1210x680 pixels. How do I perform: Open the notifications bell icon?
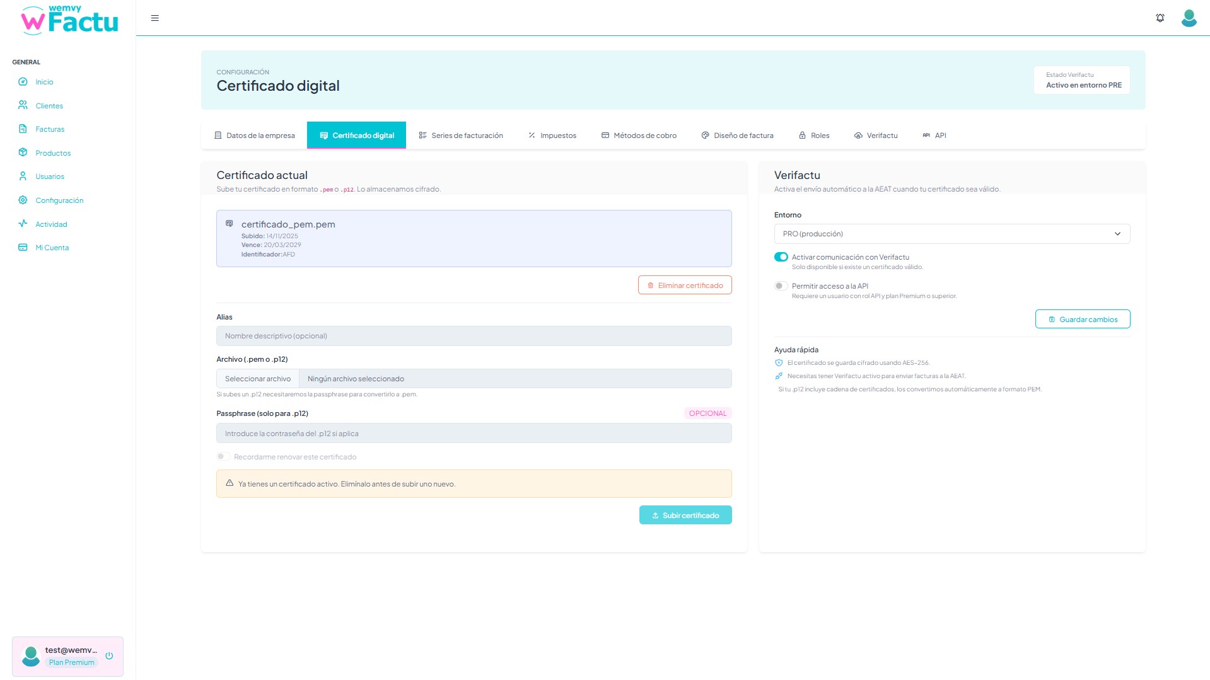[1160, 18]
